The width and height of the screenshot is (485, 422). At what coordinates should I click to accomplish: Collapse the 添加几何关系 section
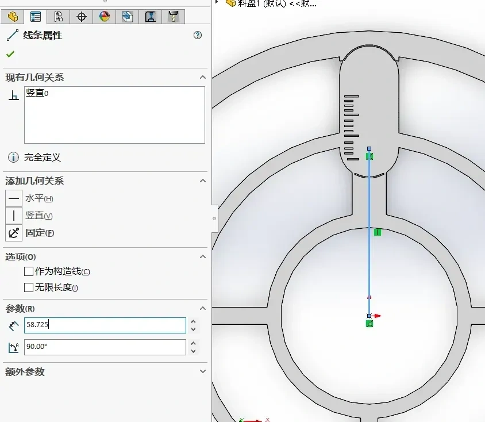(203, 181)
